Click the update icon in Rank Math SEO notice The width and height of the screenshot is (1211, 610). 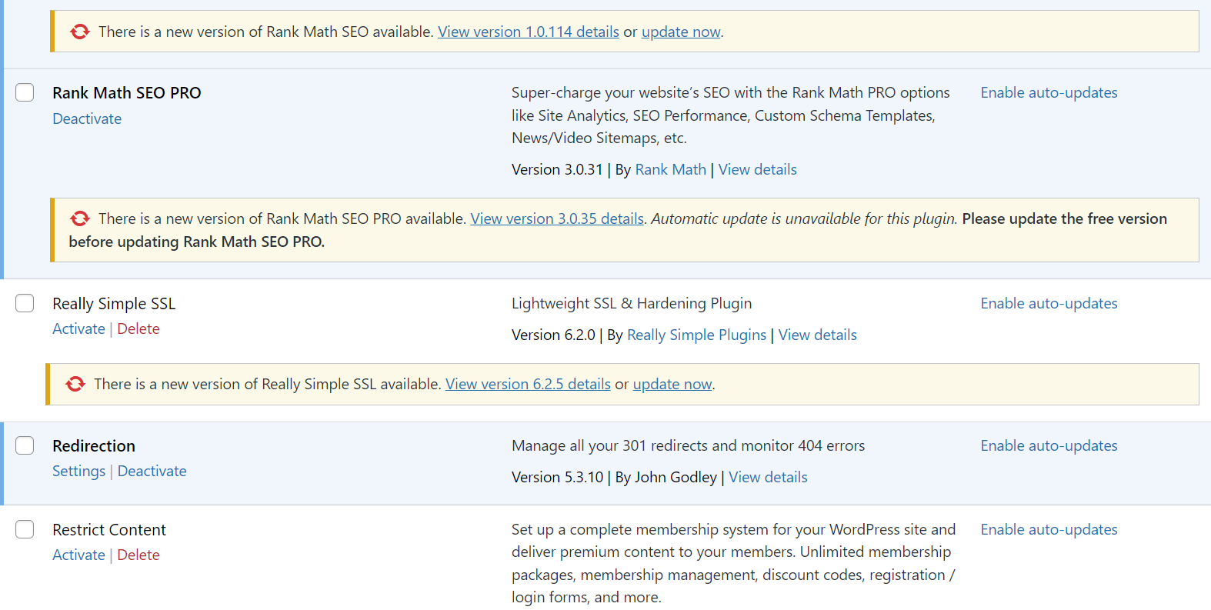80,32
